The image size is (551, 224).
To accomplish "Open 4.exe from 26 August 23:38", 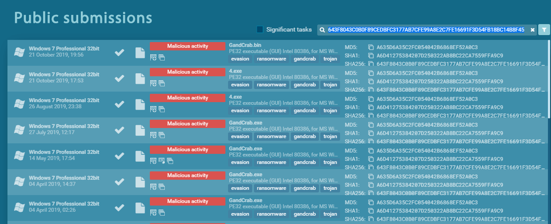I will [x=236, y=97].
